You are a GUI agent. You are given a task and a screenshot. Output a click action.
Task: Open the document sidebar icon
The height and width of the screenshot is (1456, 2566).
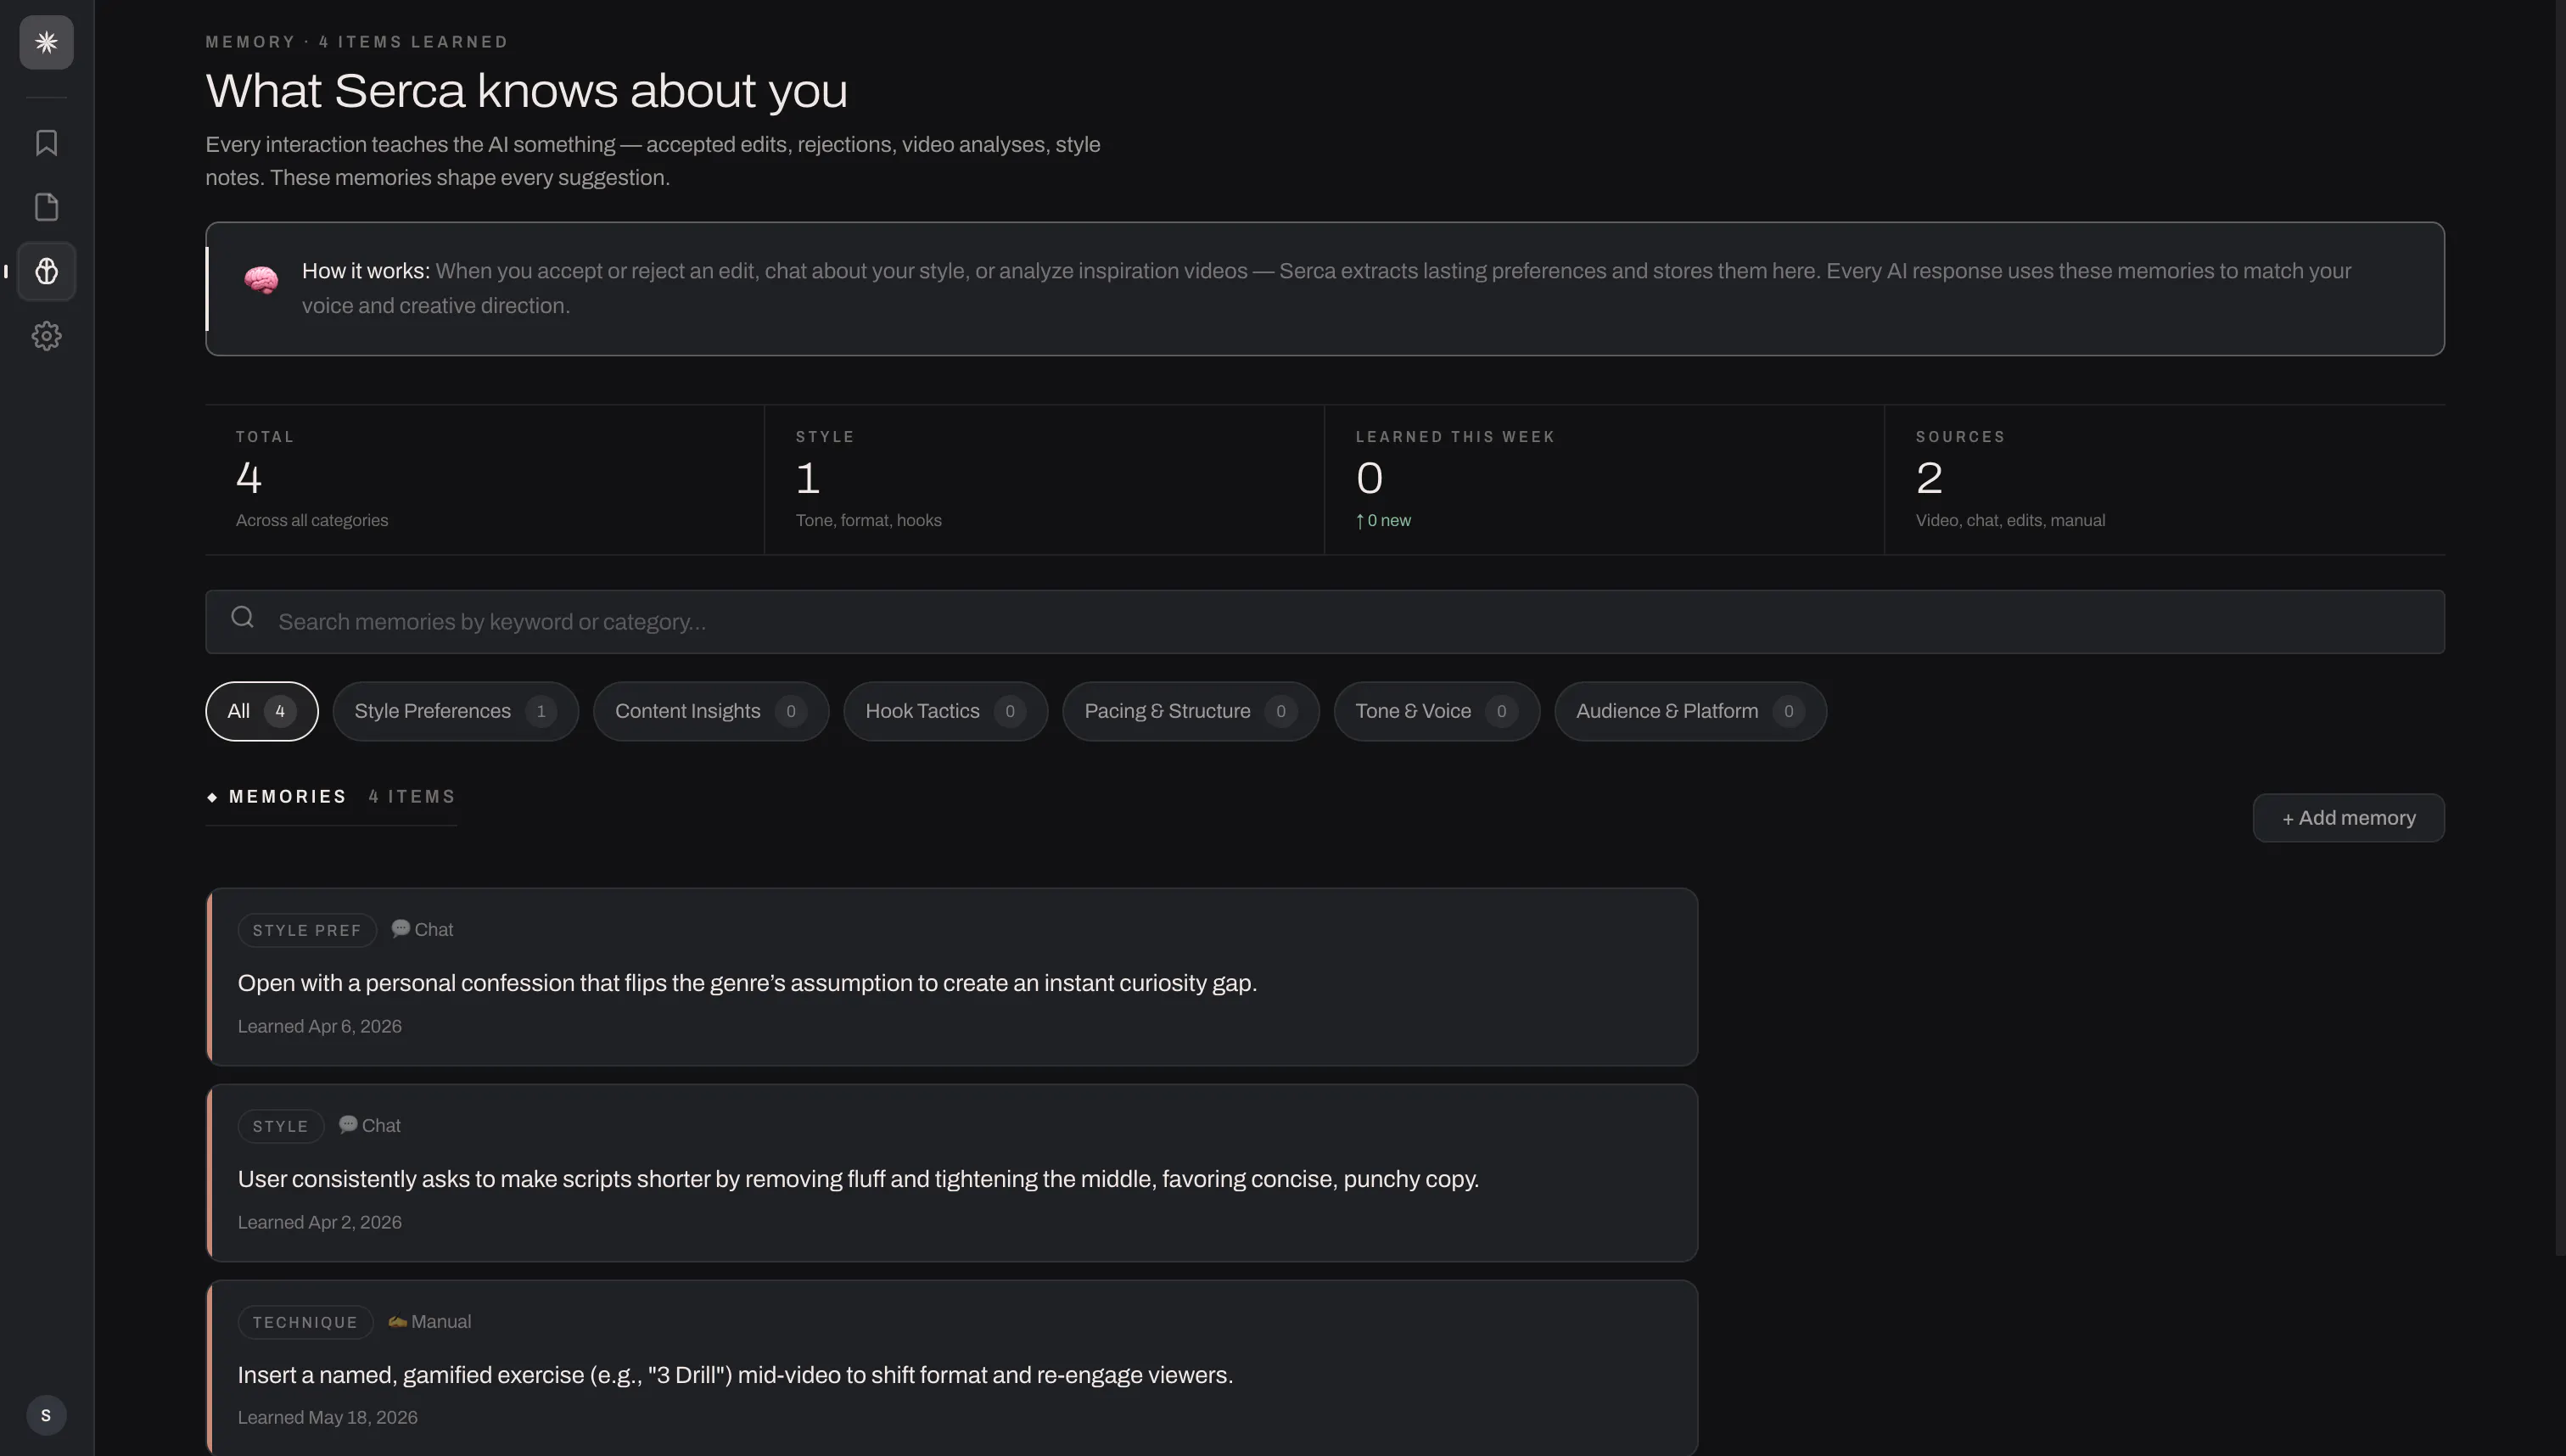46,207
